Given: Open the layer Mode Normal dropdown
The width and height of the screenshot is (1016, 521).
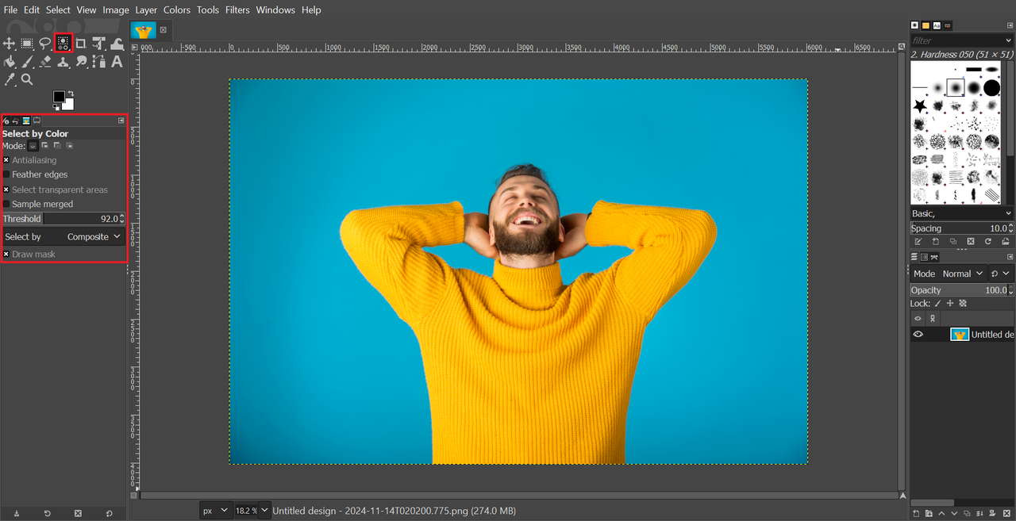Looking at the screenshot, I should (x=949, y=274).
